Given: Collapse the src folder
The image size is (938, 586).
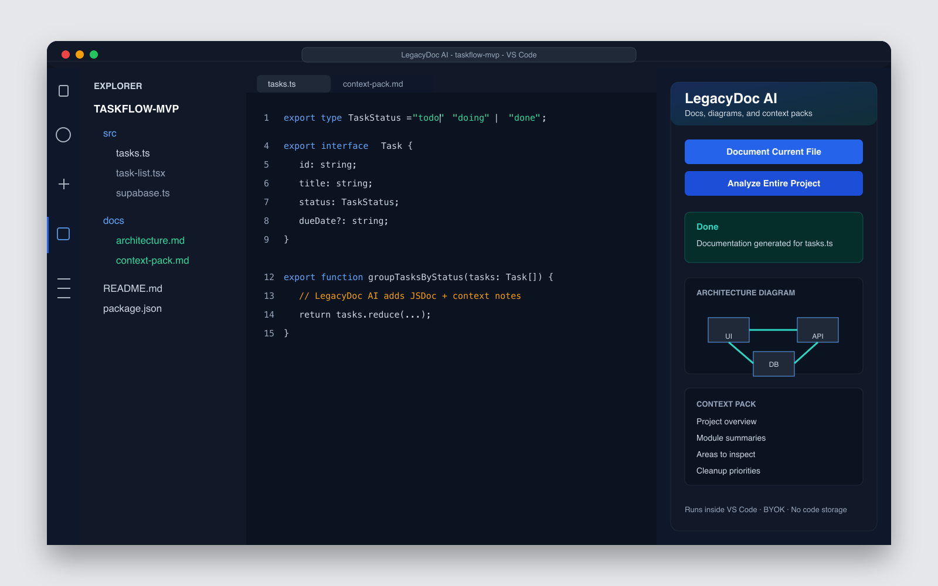Looking at the screenshot, I should [x=110, y=134].
